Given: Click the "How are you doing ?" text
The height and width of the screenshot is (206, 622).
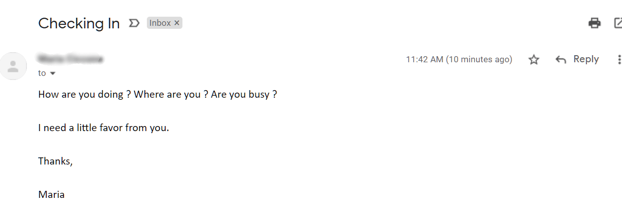Looking at the screenshot, I should click(81, 94).
